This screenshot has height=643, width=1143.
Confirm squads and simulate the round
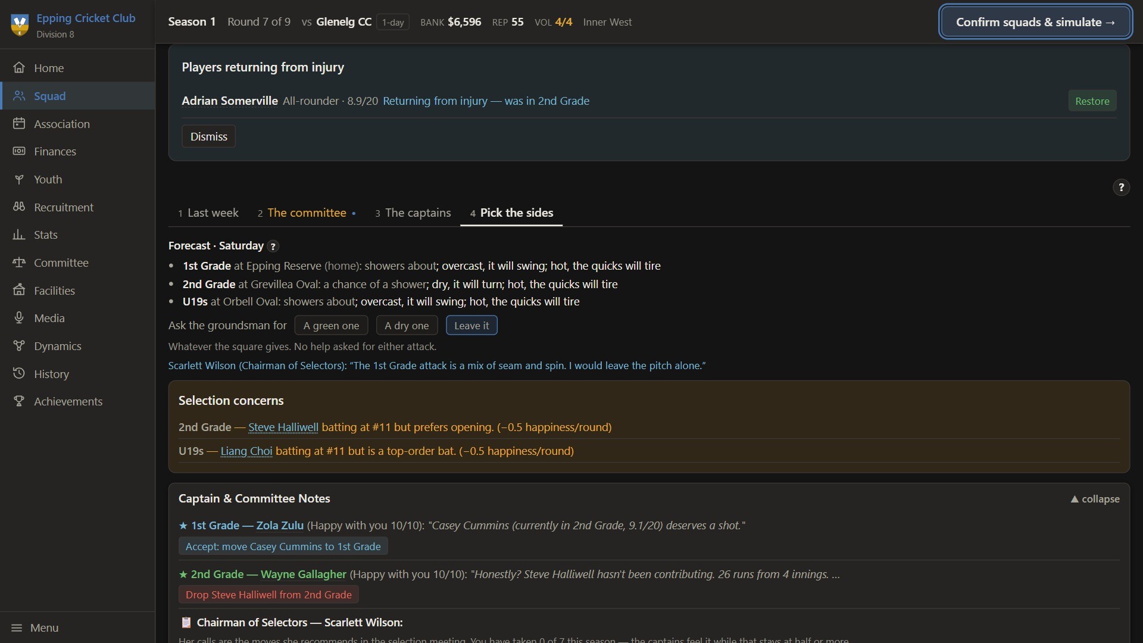point(1035,22)
